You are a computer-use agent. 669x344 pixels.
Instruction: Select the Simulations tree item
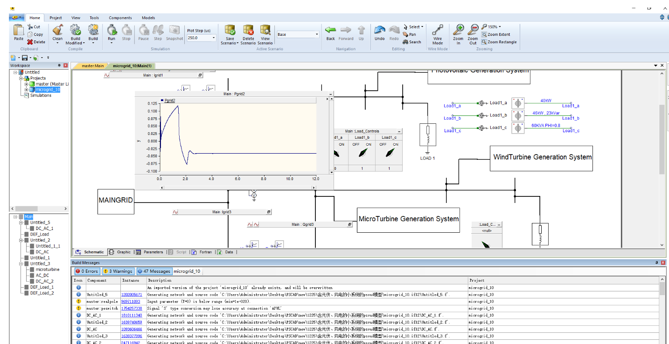pos(41,95)
